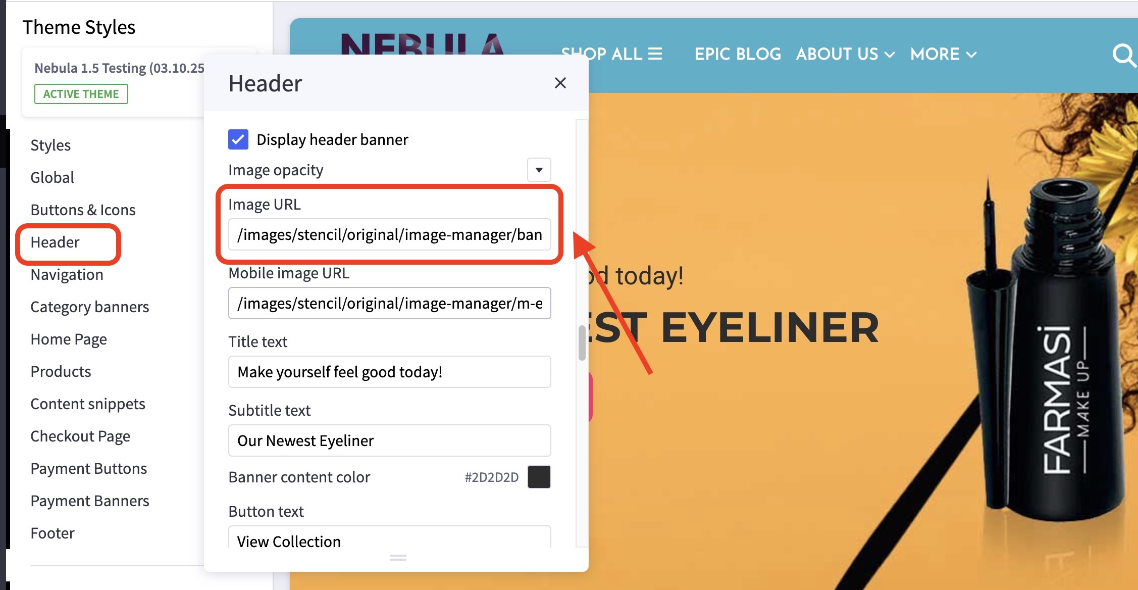1138x590 pixels.
Task: Select Category banners in sidebar
Action: click(x=89, y=307)
